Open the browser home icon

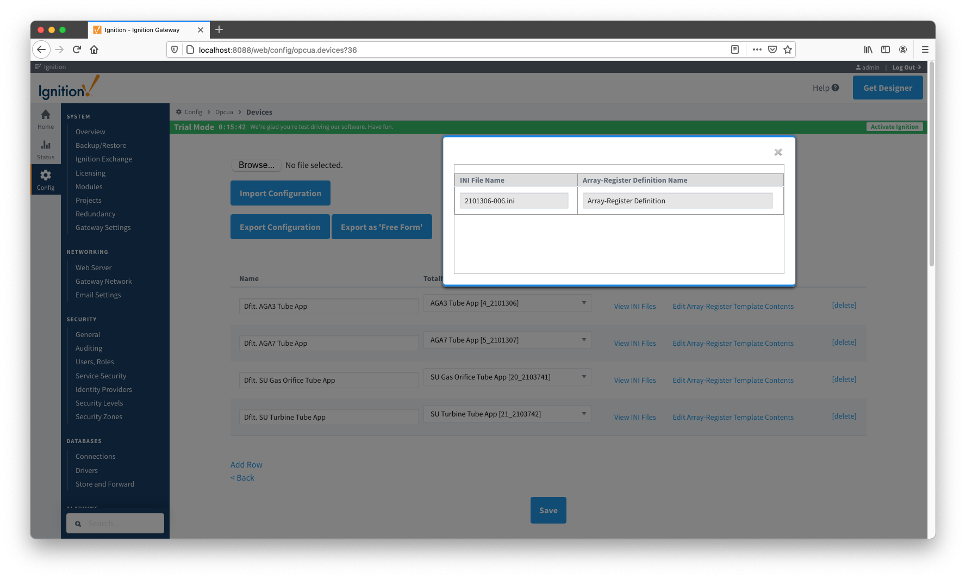click(x=94, y=49)
